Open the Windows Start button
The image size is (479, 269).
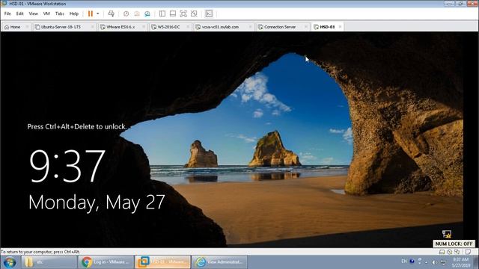pyautogui.click(x=10, y=262)
